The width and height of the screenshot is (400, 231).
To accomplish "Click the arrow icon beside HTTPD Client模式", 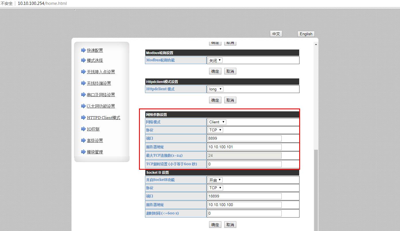I will [83, 118].
